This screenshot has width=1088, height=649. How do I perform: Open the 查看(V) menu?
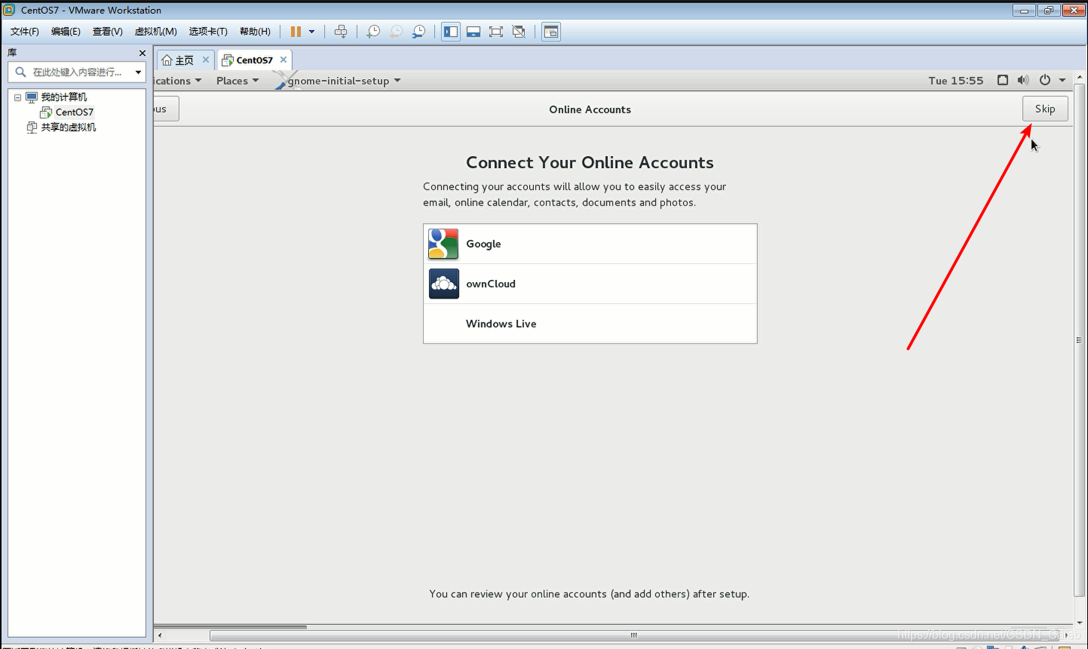point(107,32)
